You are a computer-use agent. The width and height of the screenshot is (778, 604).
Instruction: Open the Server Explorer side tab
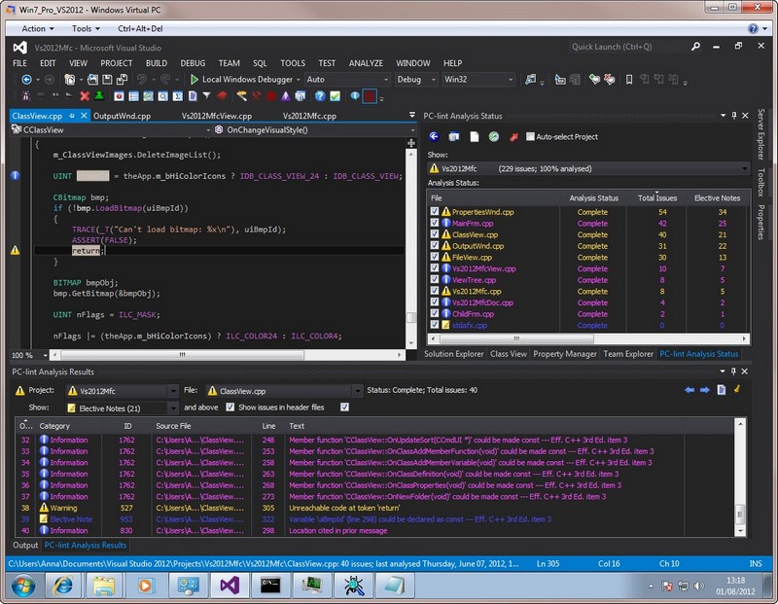761,134
